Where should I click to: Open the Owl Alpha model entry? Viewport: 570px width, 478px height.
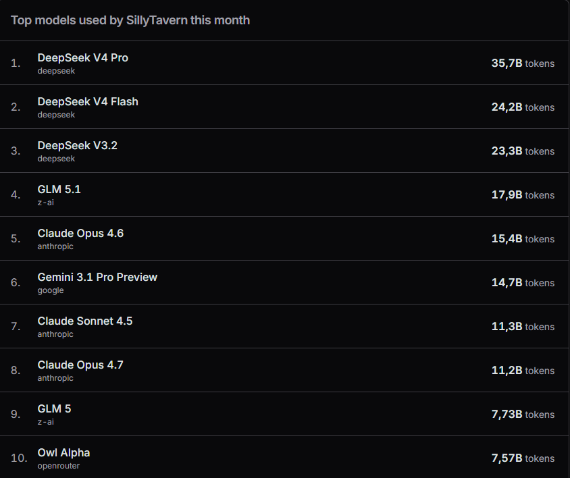[63, 453]
